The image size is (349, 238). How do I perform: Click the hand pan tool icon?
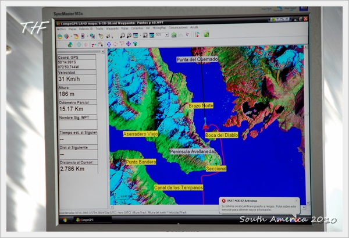(101, 36)
